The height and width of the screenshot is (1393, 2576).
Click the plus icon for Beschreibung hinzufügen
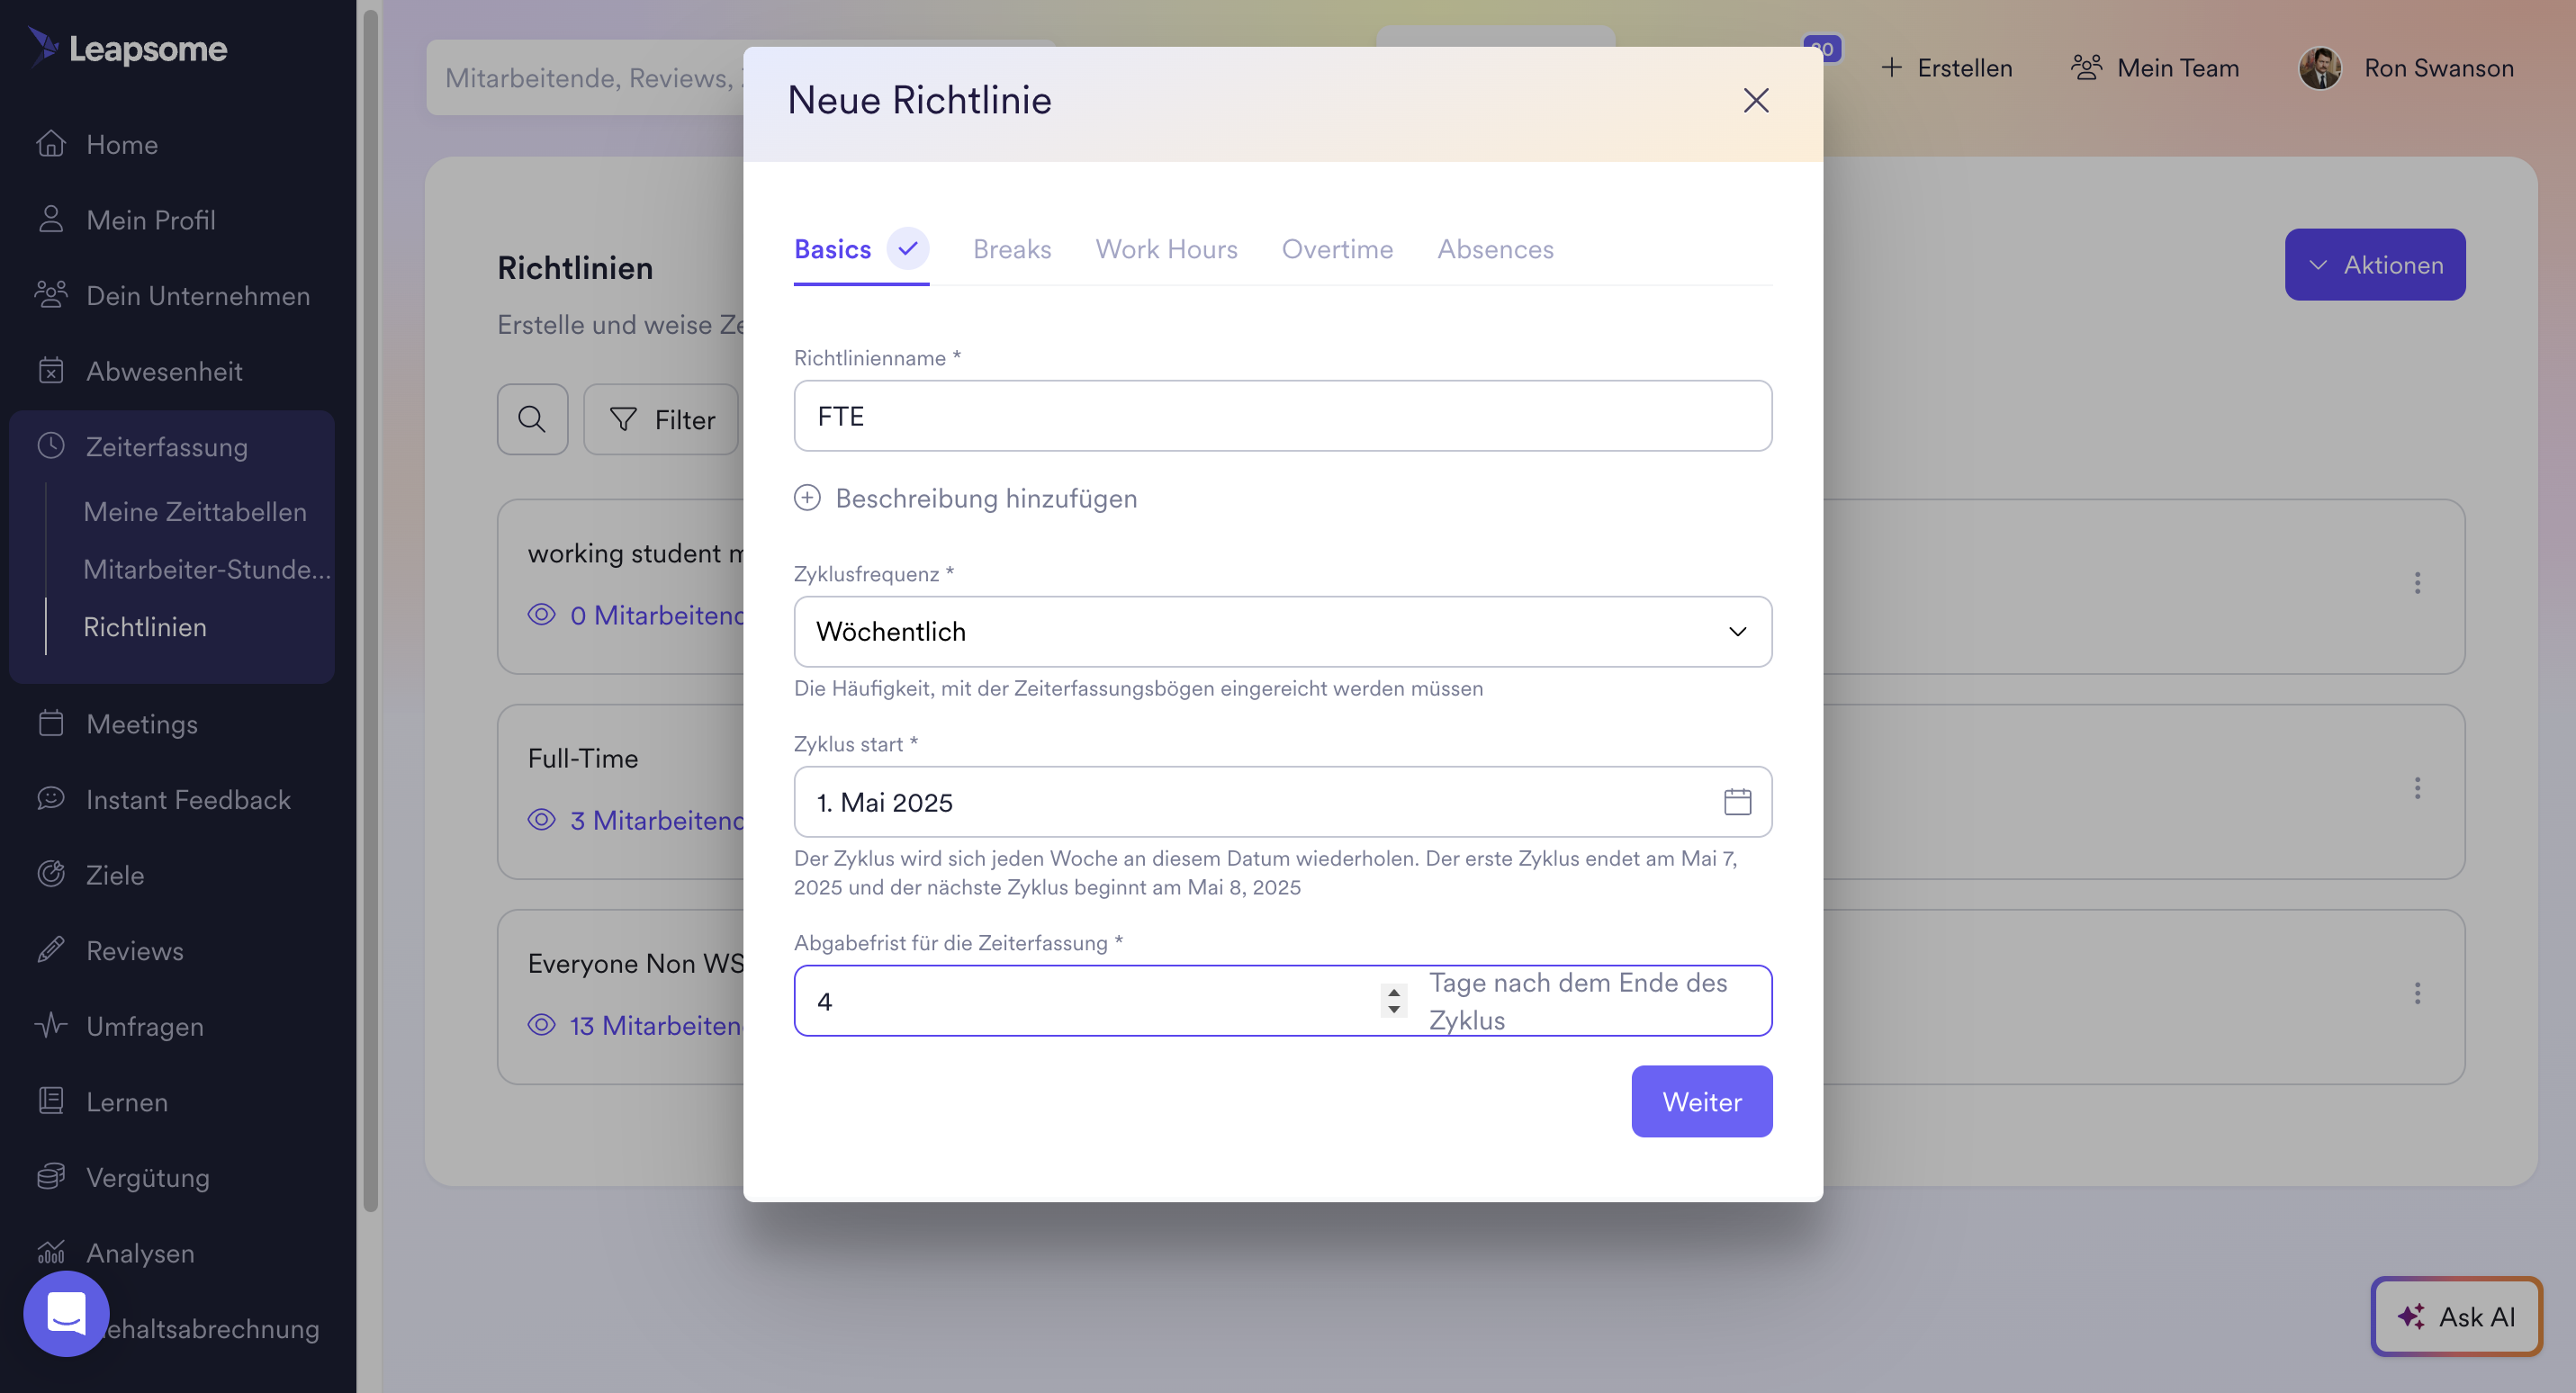pos(807,498)
